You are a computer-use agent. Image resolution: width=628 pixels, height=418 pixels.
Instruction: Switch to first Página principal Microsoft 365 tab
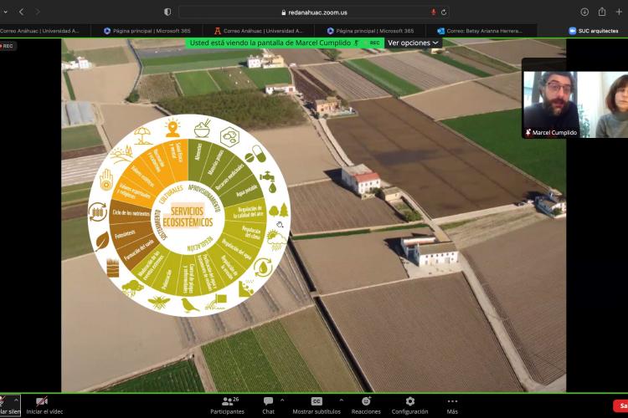pyautogui.click(x=147, y=31)
